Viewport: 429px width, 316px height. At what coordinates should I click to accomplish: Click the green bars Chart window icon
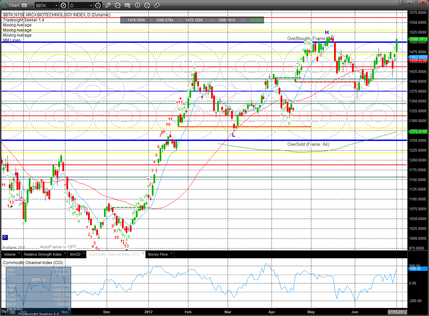(5, 5)
